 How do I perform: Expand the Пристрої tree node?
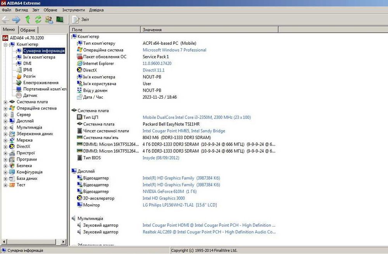pos(5,153)
